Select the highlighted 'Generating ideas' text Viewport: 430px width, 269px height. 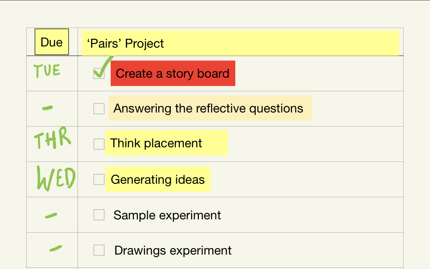coord(157,180)
